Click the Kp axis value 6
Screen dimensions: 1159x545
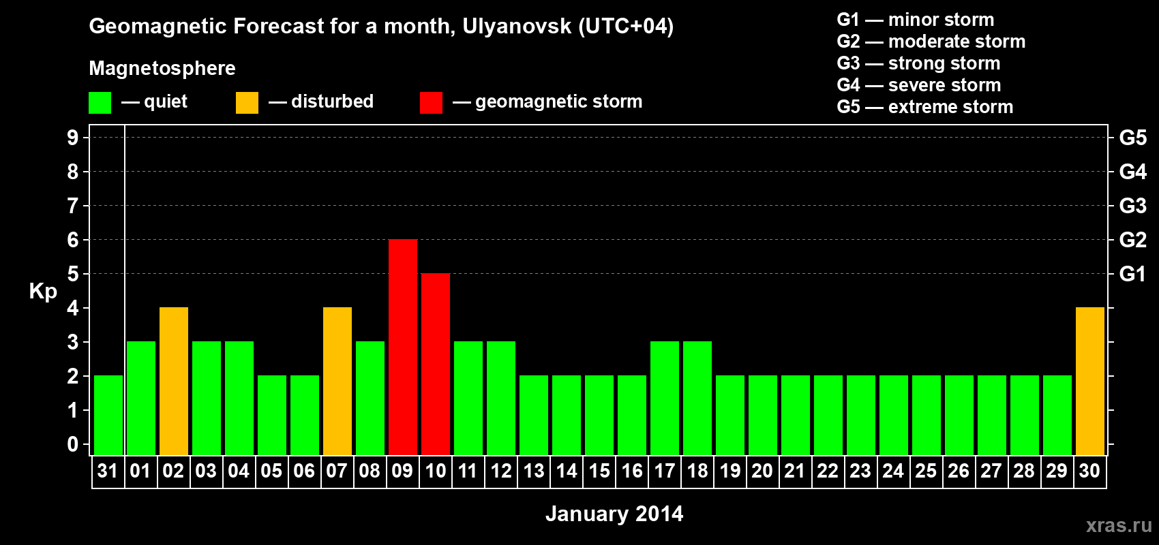(x=73, y=240)
